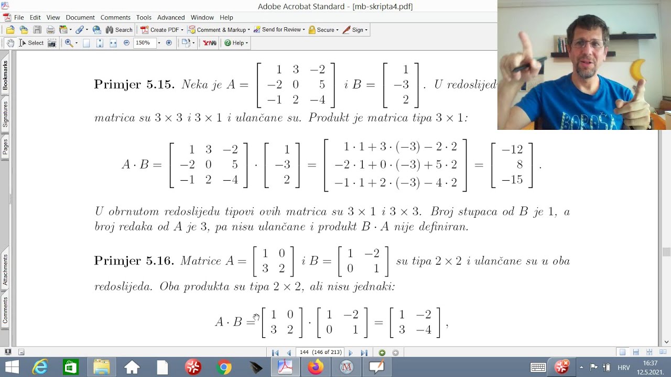
Task: Open the Advanced menu
Action: coord(171,17)
